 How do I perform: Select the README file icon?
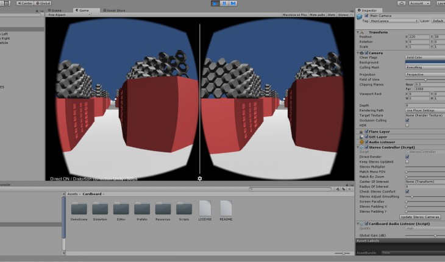pos(226,208)
